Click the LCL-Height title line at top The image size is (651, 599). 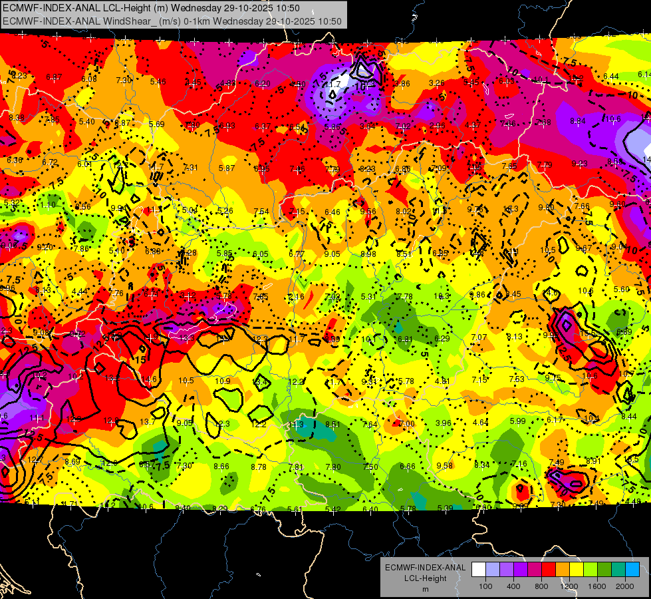151,8
